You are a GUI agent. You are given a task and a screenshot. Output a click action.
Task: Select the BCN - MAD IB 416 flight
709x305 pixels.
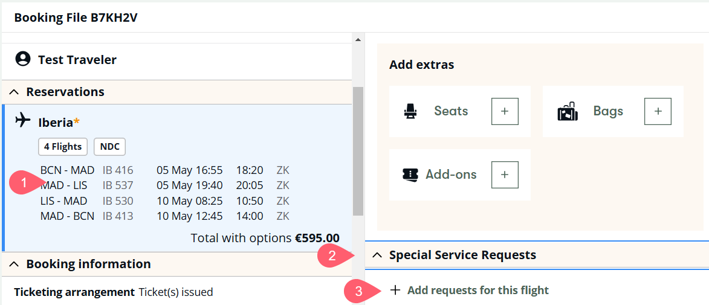click(88, 170)
